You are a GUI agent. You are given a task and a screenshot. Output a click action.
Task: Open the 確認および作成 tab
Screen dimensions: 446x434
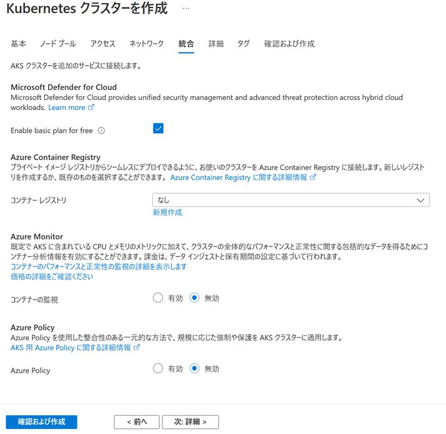pyautogui.click(x=290, y=44)
